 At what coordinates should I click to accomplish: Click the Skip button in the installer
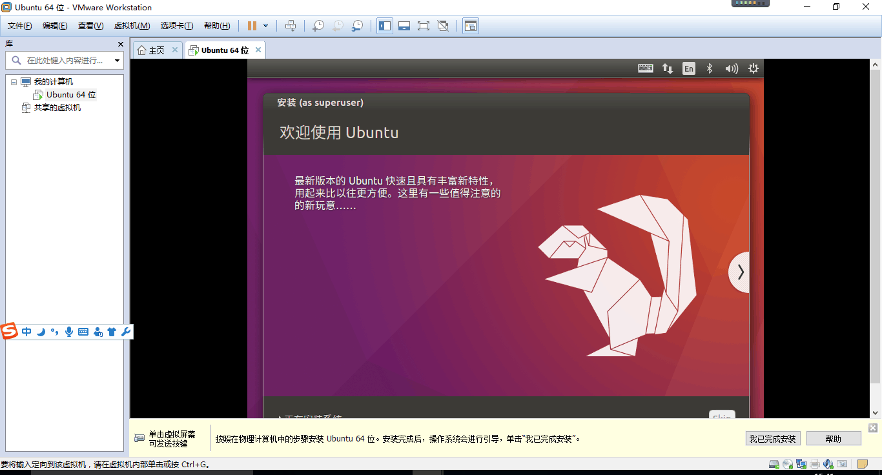click(722, 415)
